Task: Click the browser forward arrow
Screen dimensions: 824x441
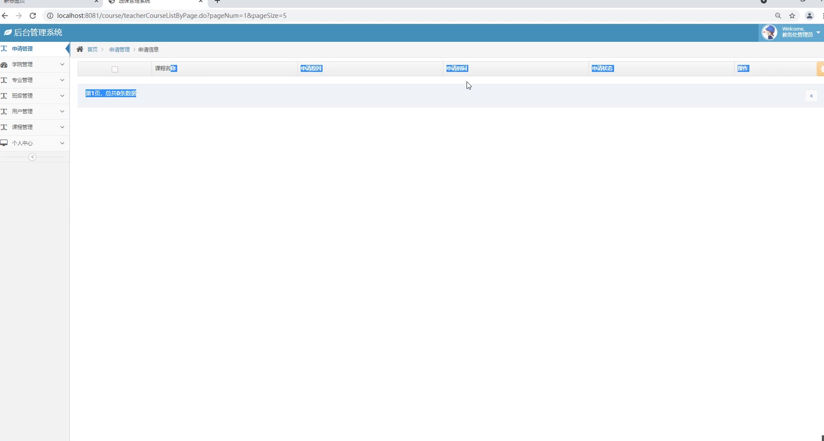Action: tap(19, 16)
